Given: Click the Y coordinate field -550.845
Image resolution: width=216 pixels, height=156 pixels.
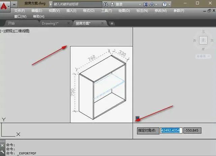Looking at the screenshot, I should tap(192, 130).
